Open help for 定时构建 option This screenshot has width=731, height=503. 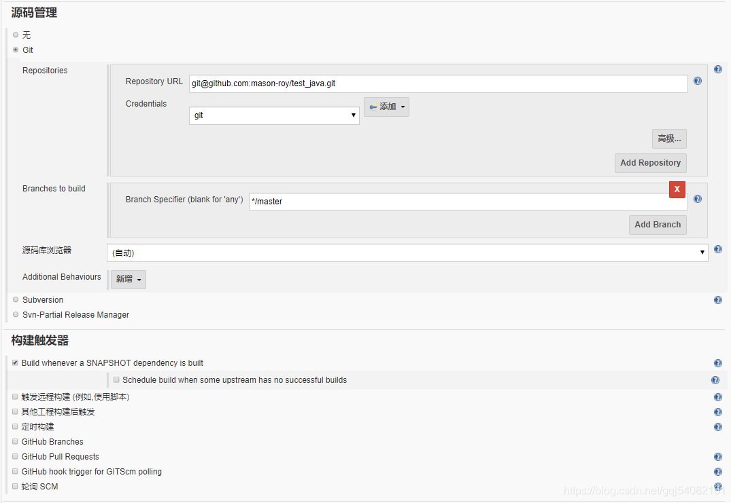[718, 427]
